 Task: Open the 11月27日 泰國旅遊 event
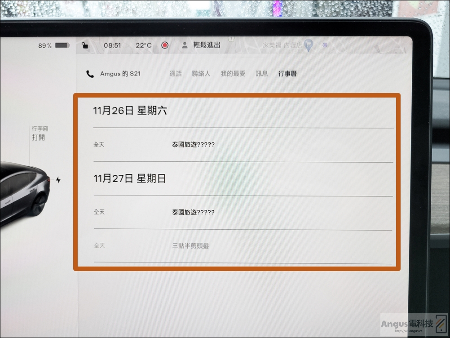tap(243, 213)
